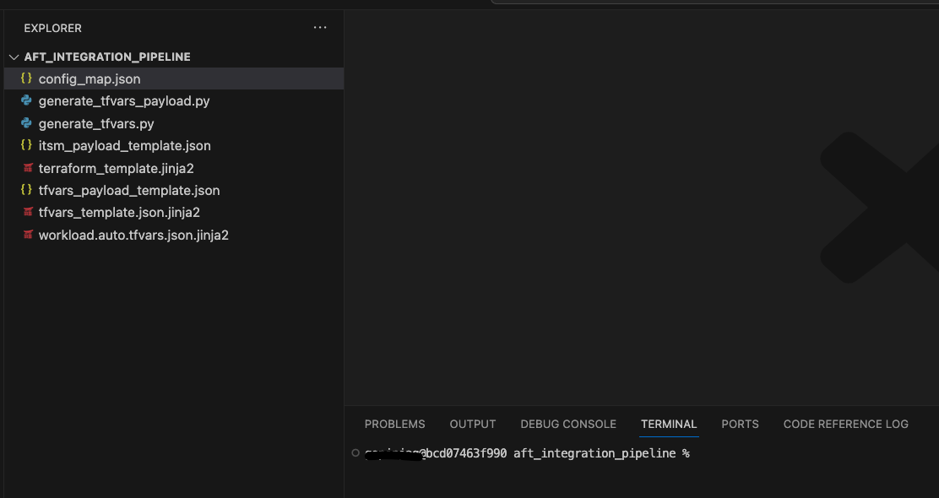939x498 pixels.
Task: Open the PORTS panel
Action: [740, 424]
